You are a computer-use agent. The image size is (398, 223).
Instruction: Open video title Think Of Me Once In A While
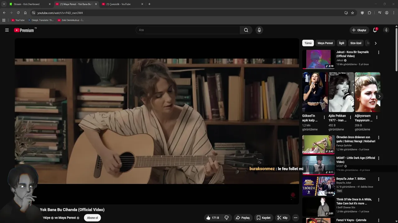pyautogui.click(x=354, y=202)
